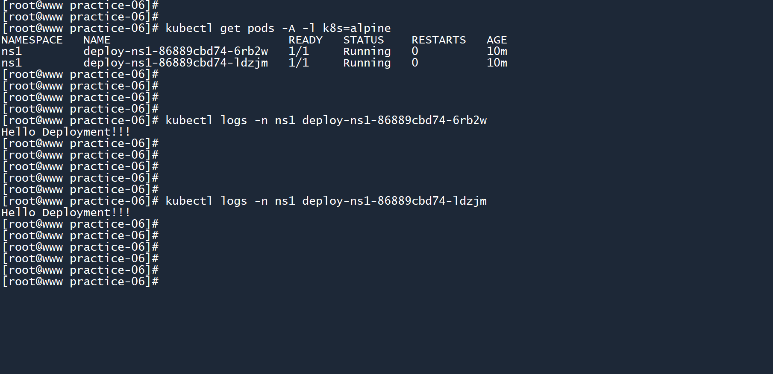Click the 10m age value of 6rb2w row

coord(497,52)
